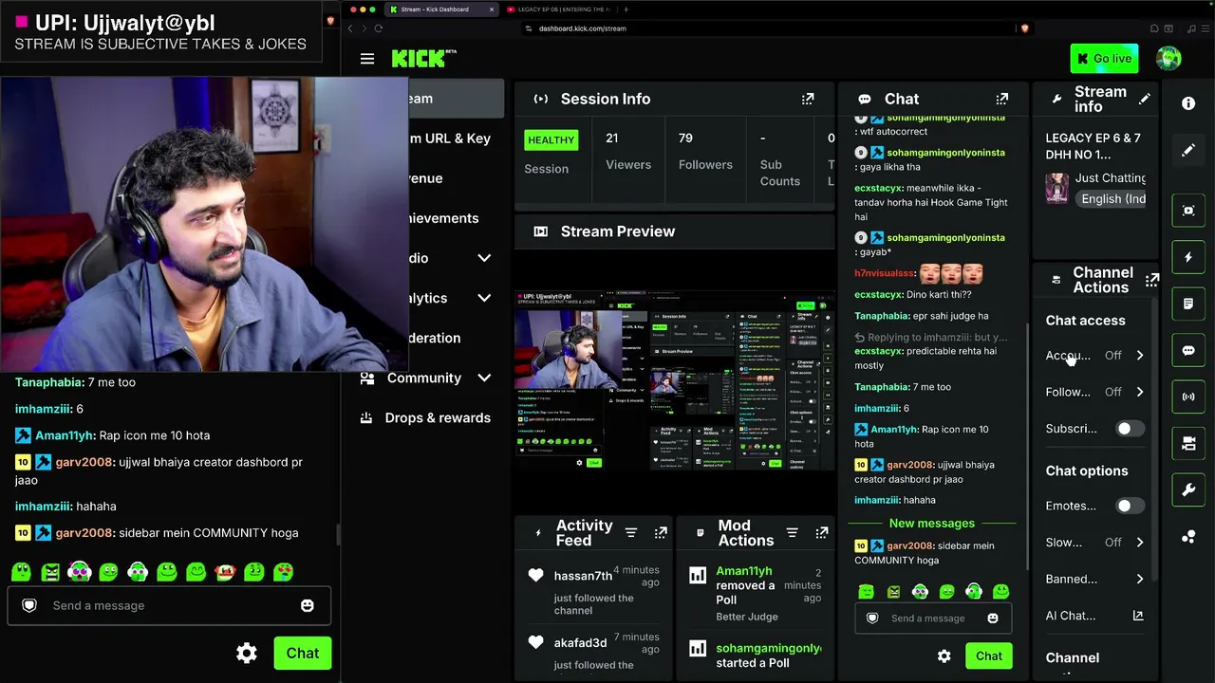Toggle the document note icon in right rail
The height and width of the screenshot is (683, 1215).
tap(1188, 304)
